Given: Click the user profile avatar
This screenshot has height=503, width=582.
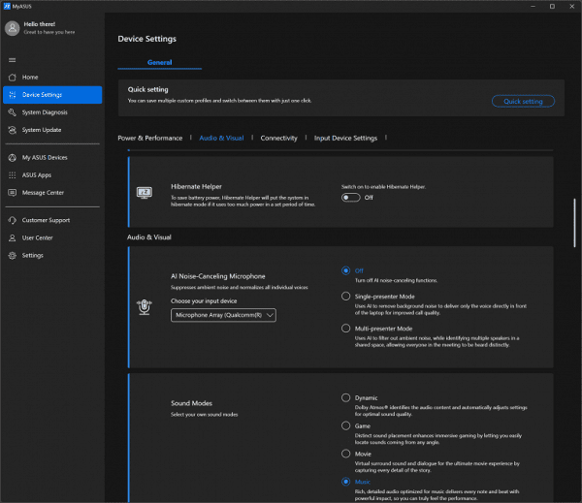Looking at the screenshot, I should pyautogui.click(x=13, y=28).
